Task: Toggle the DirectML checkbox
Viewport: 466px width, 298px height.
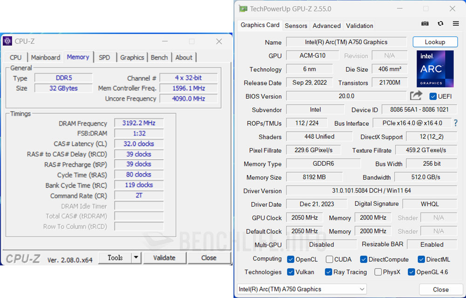Action: pos(421,259)
